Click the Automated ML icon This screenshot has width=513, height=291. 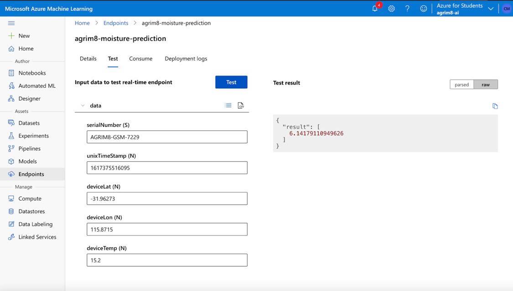(x=11, y=86)
